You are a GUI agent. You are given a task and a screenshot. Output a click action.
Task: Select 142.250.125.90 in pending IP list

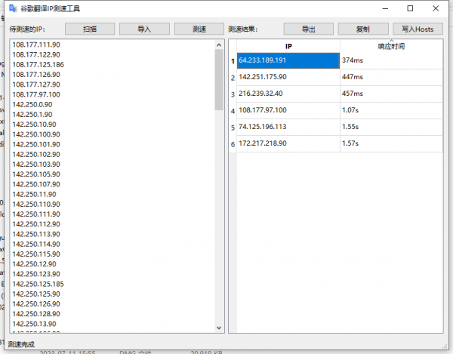36,294
